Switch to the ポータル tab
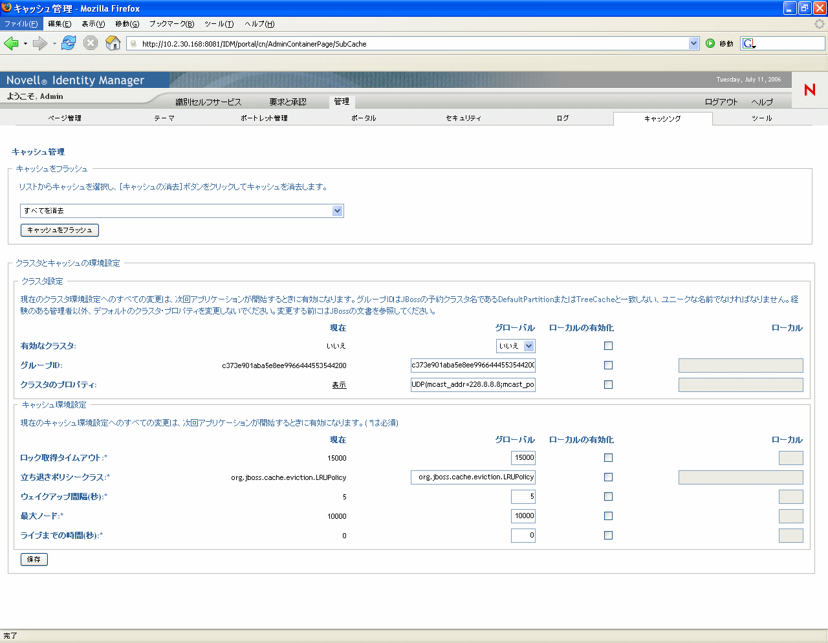The height and width of the screenshot is (643, 828). [364, 118]
